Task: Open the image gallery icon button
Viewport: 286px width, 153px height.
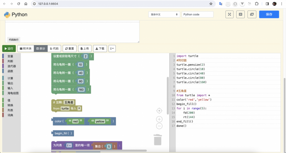Action: 252,14
